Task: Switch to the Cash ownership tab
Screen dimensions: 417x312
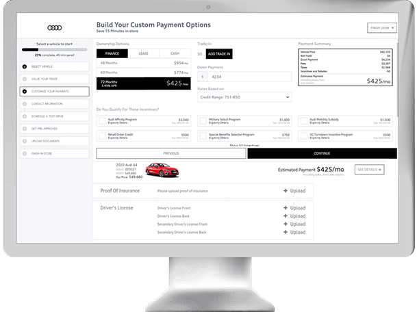Action: tap(174, 53)
